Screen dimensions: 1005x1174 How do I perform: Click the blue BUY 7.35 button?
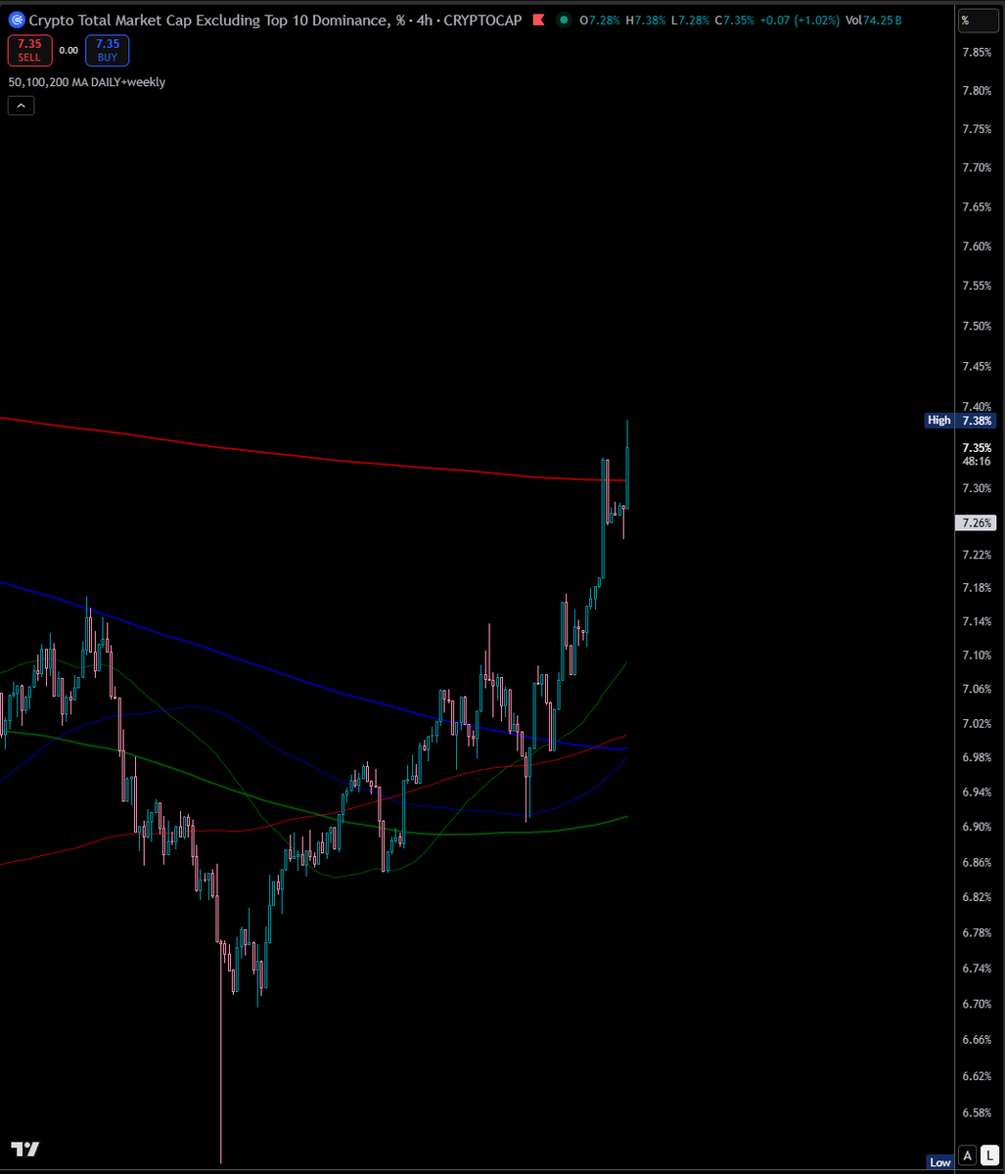pos(107,50)
